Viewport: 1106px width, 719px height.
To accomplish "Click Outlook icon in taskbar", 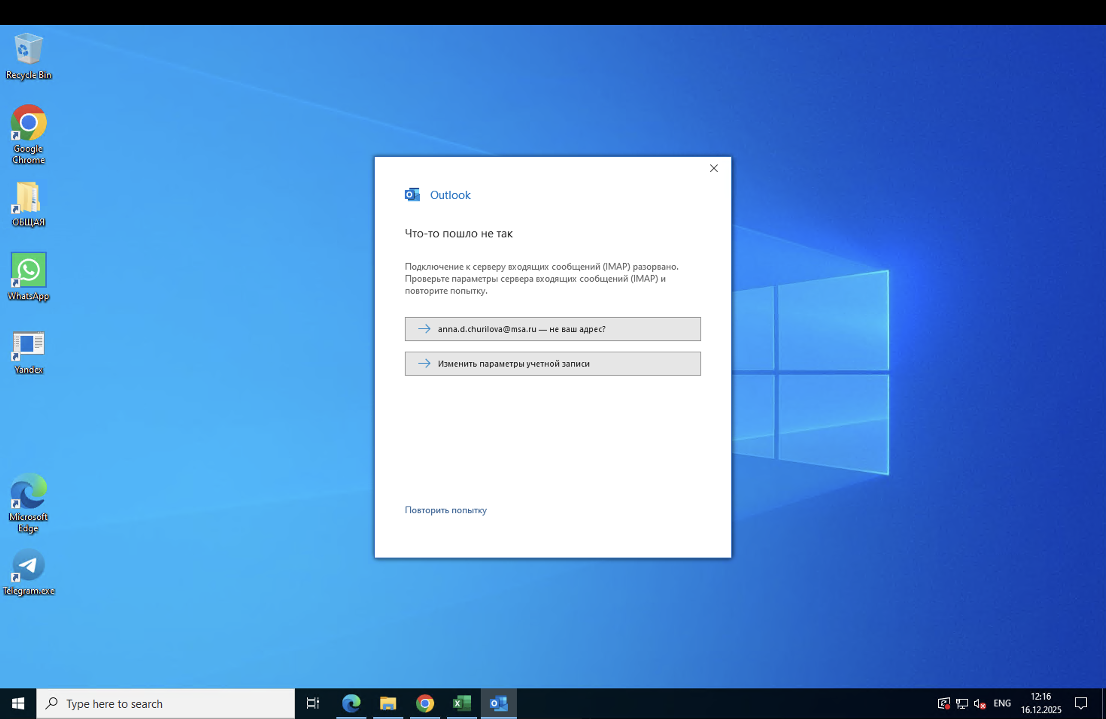I will coord(498,703).
